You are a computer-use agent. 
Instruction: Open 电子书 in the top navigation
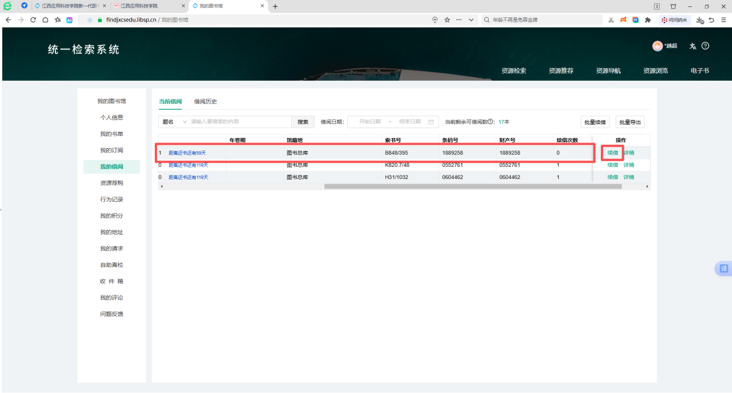coord(700,71)
